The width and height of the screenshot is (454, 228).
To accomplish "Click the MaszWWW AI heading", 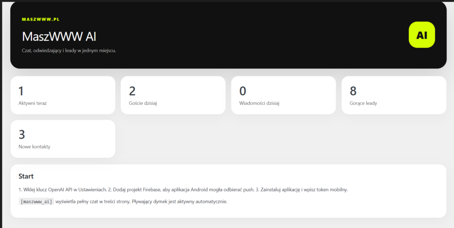I will point(59,36).
